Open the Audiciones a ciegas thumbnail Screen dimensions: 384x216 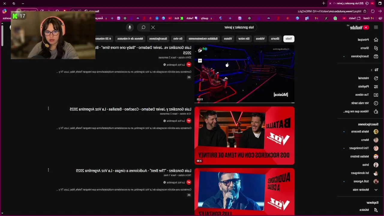[x=244, y=192]
